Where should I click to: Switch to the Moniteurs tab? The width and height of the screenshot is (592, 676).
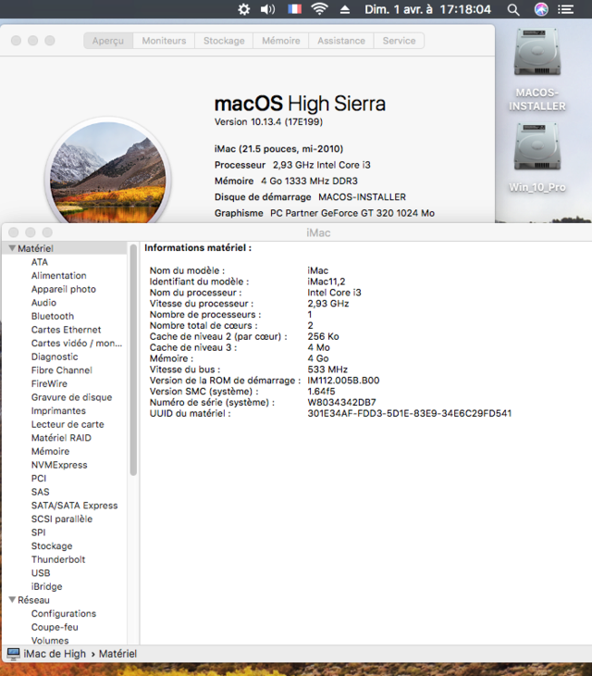tap(164, 41)
